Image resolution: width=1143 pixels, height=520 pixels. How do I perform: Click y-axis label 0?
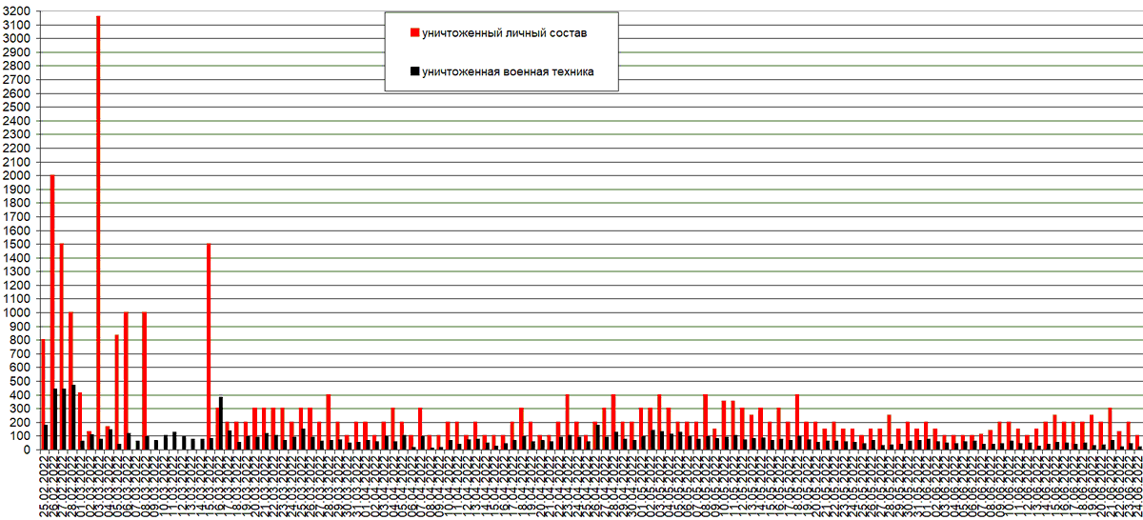[27, 450]
